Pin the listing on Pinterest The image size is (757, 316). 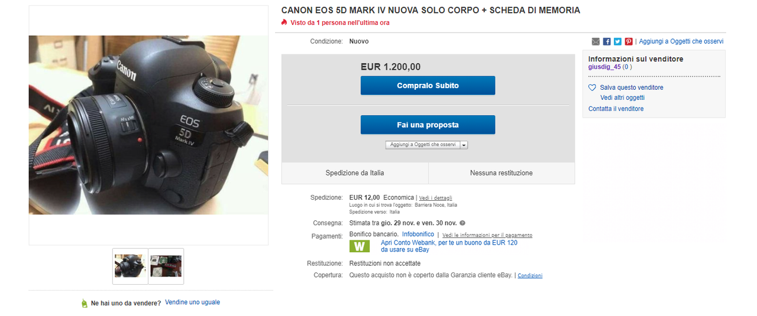click(x=629, y=41)
